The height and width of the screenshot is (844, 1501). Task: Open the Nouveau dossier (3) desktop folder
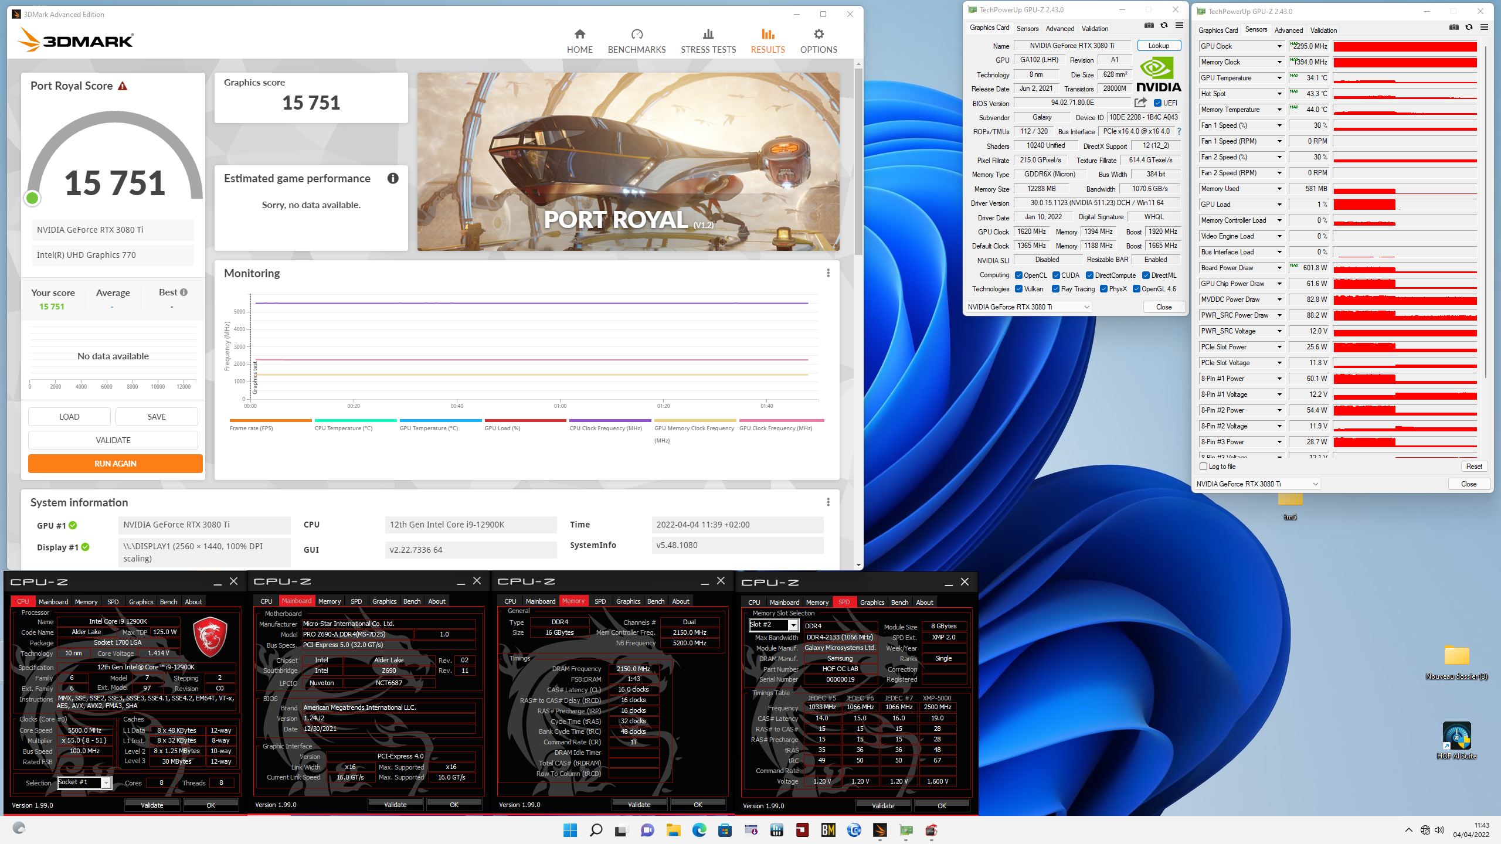[x=1457, y=662]
